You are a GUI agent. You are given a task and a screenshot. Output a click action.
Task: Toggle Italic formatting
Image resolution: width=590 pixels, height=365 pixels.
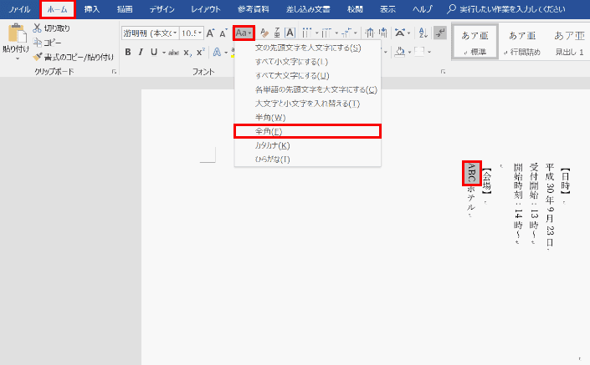pos(141,52)
